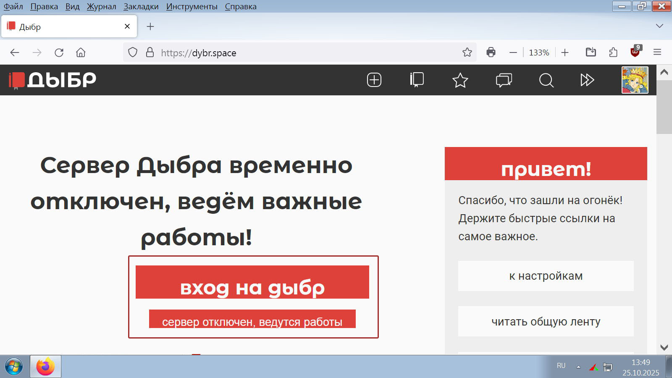Click the 'вход на дыбр' button

coord(252,282)
